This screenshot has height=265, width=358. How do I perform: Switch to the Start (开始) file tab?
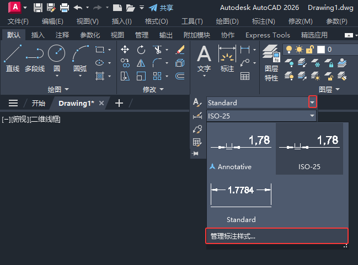39,104
